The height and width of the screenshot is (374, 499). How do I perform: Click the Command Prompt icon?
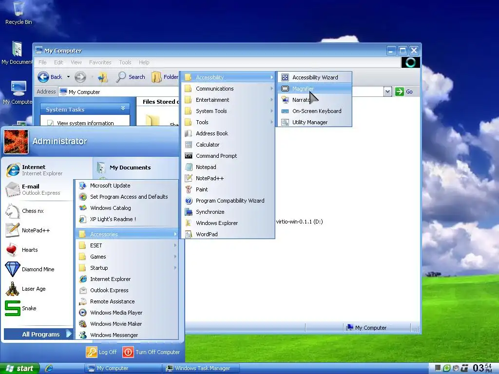coord(189,156)
